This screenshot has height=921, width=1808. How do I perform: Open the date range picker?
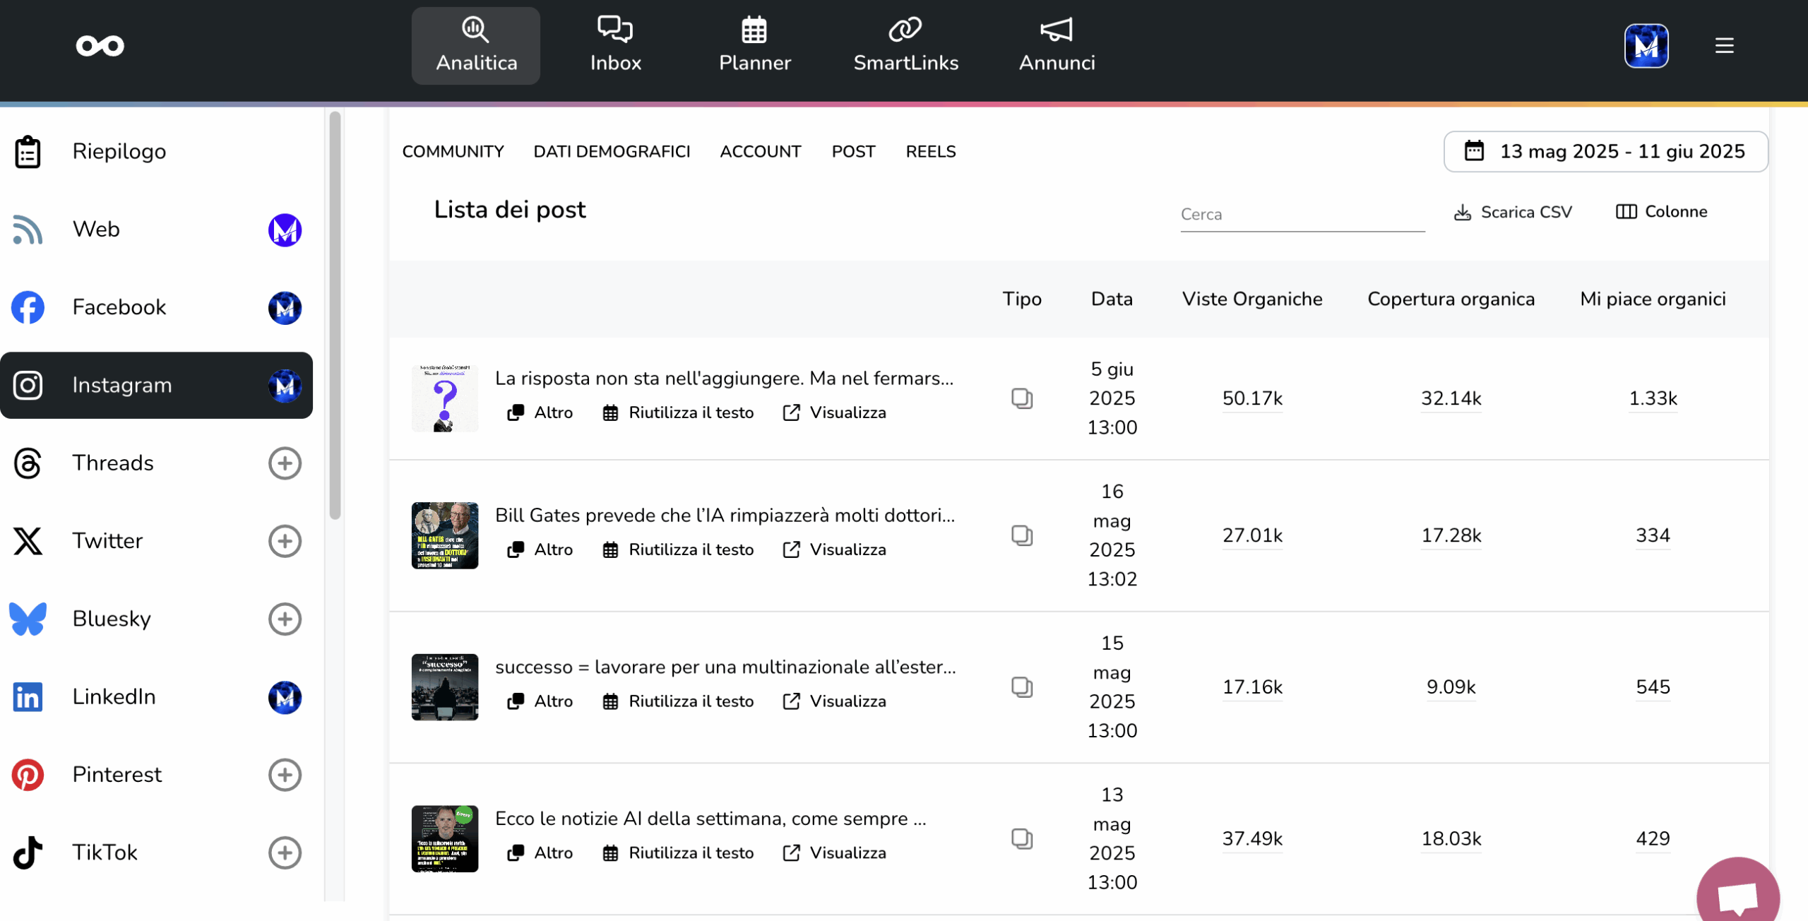click(1605, 151)
